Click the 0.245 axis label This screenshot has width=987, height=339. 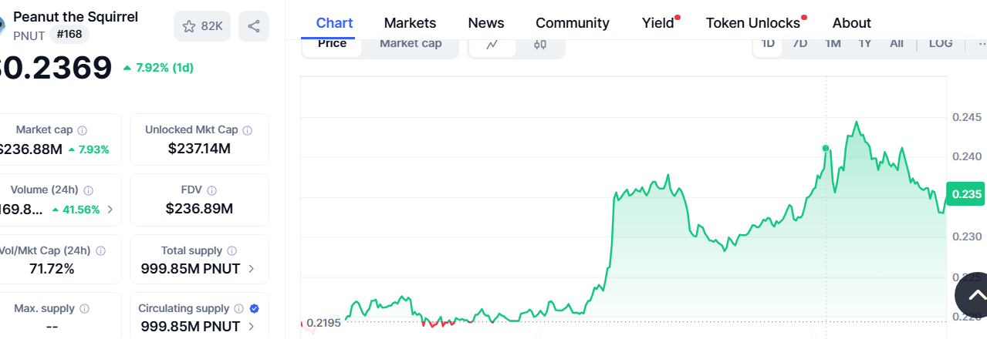coord(967,117)
